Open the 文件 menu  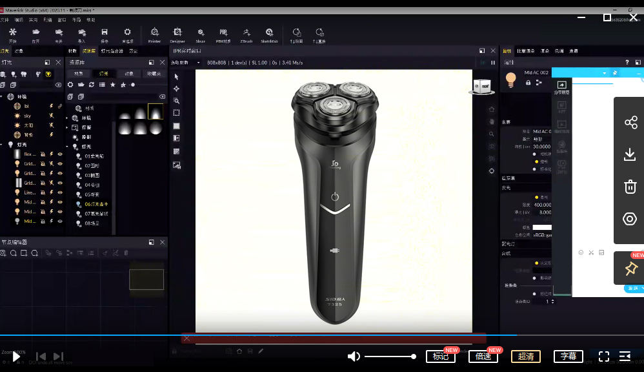point(5,20)
